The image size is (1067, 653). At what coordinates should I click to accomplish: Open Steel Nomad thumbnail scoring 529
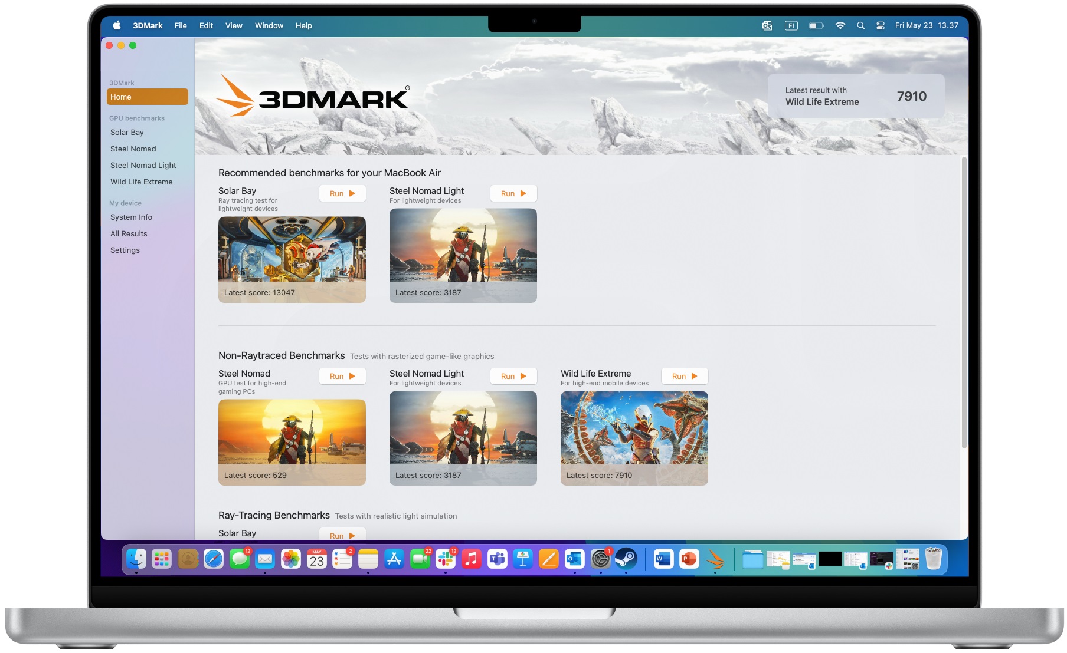tap(292, 443)
